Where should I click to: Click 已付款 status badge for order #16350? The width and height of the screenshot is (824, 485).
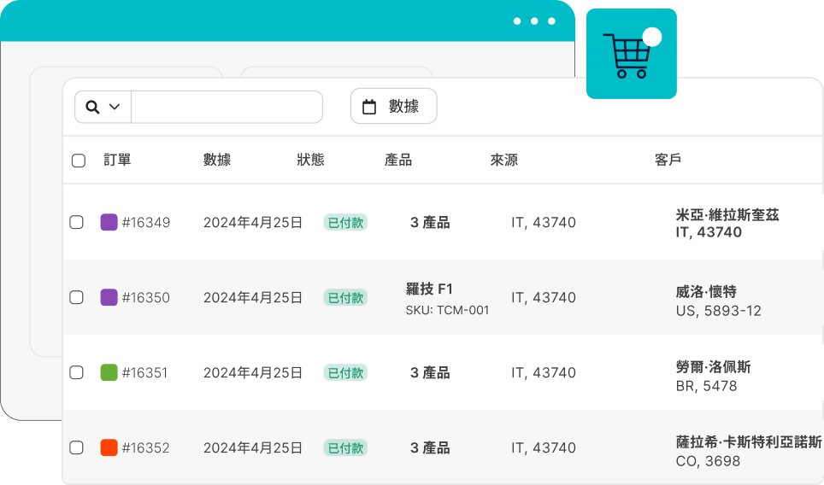(x=345, y=298)
